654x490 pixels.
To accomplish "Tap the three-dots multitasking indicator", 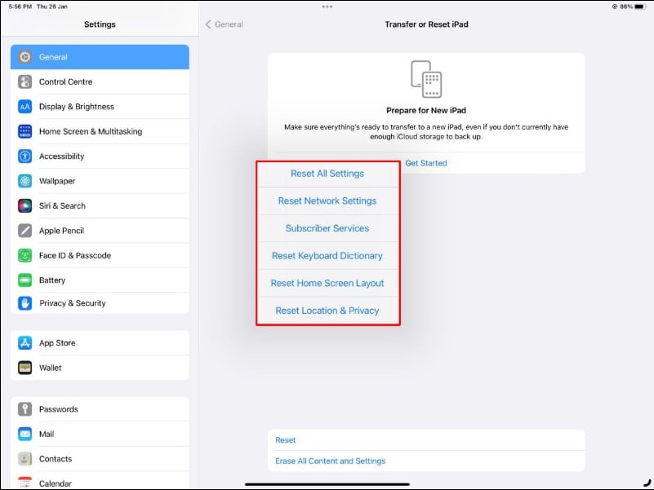I will point(327,7).
